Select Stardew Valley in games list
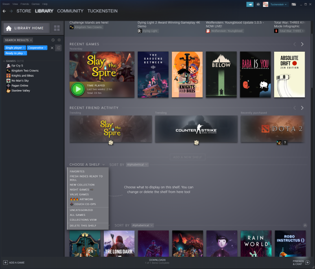This screenshot has width=315, height=269. 21,90
